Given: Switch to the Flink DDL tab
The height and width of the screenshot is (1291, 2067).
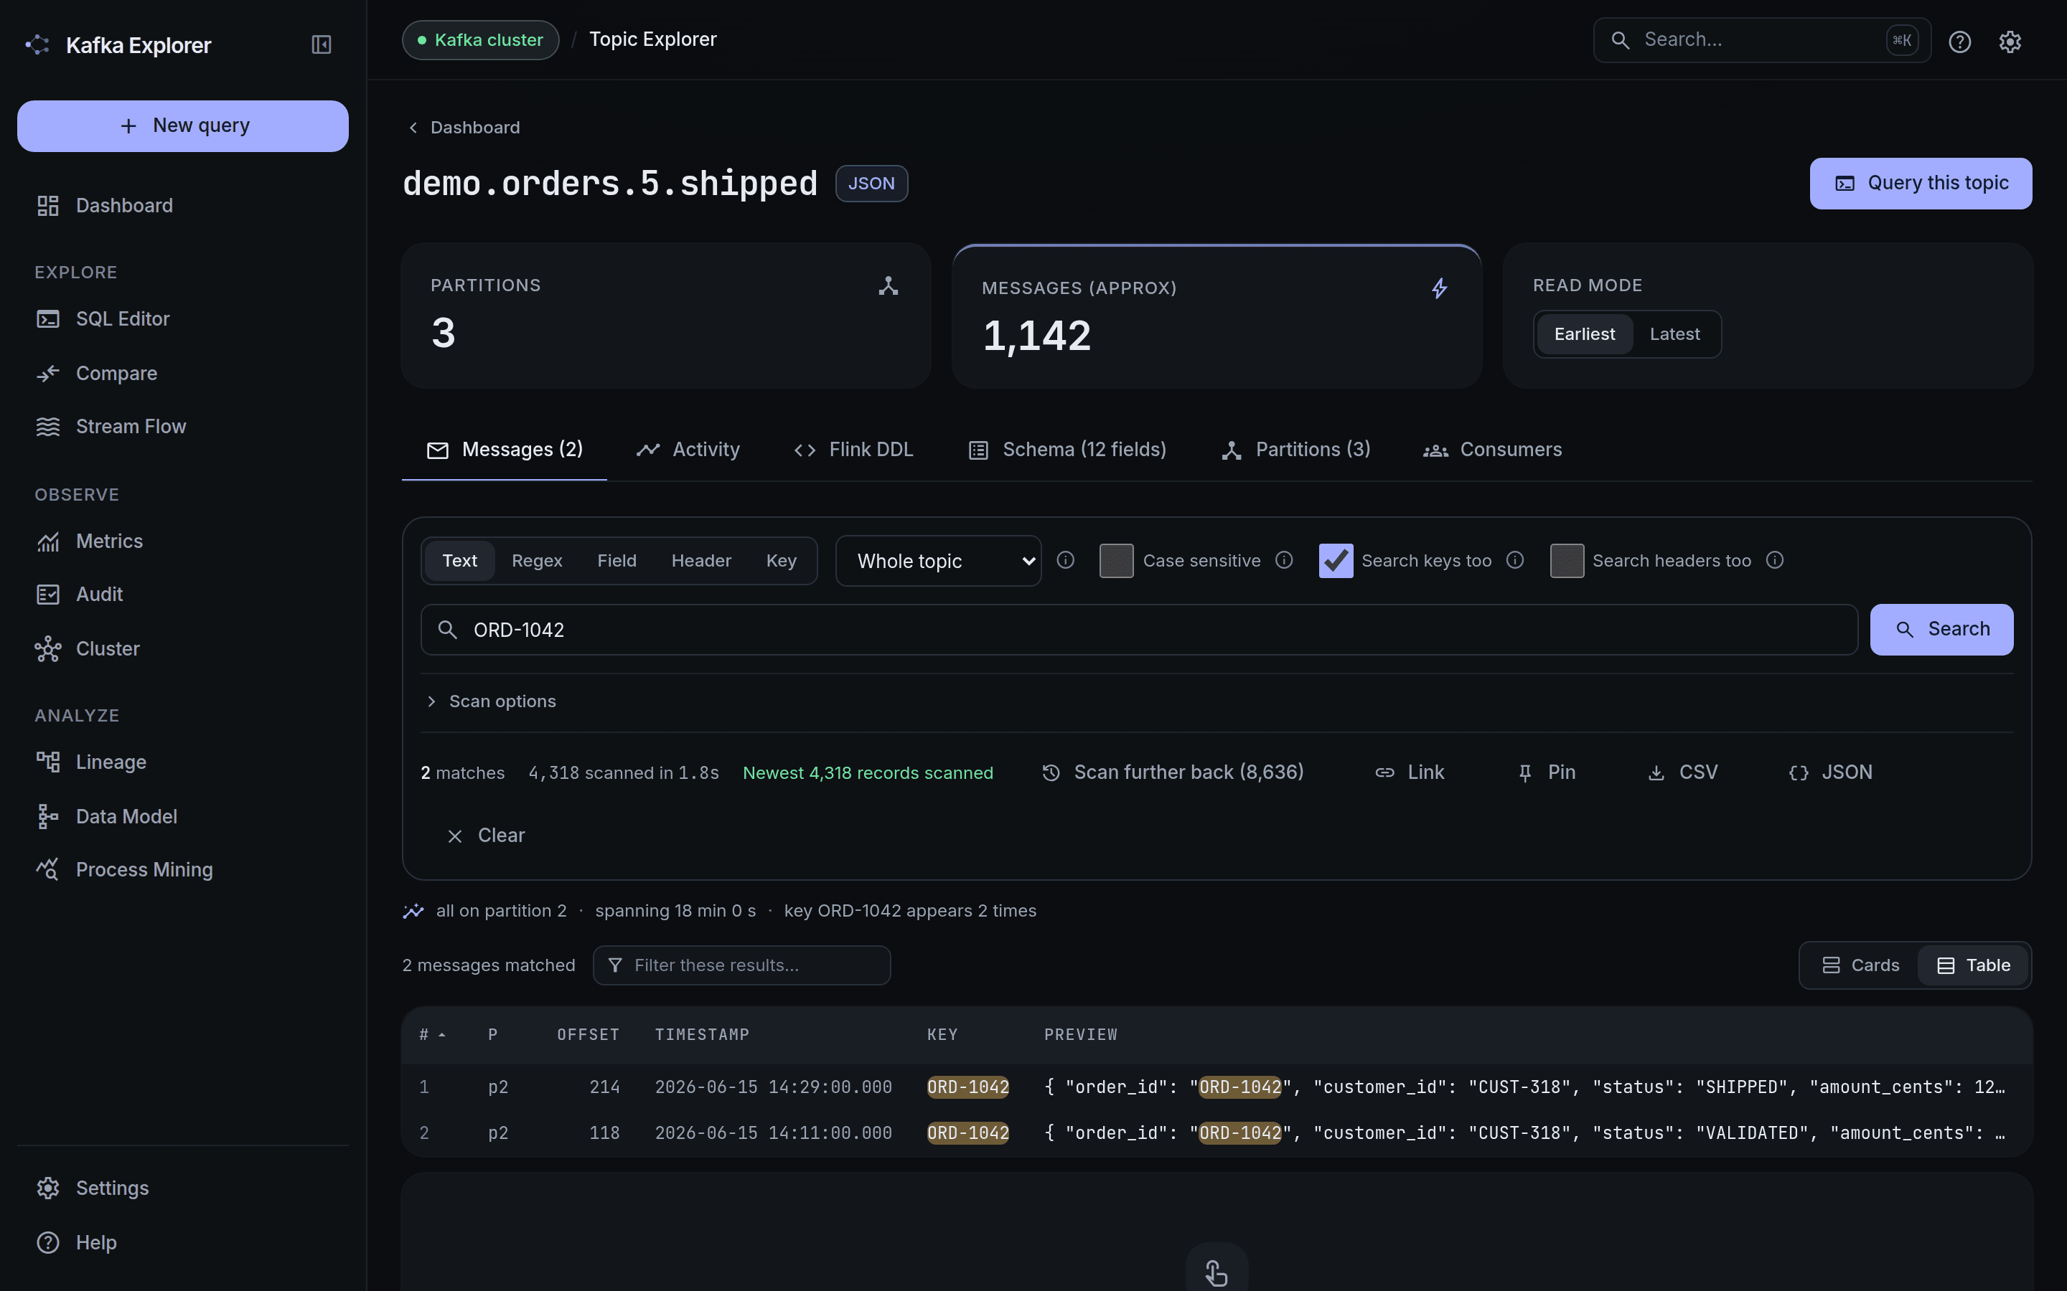Looking at the screenshot, I should [853, 450].
